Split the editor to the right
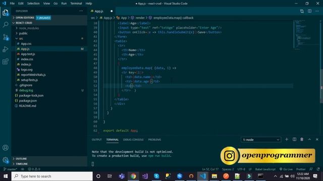The image size is (323, 181). tap(309, 11)
